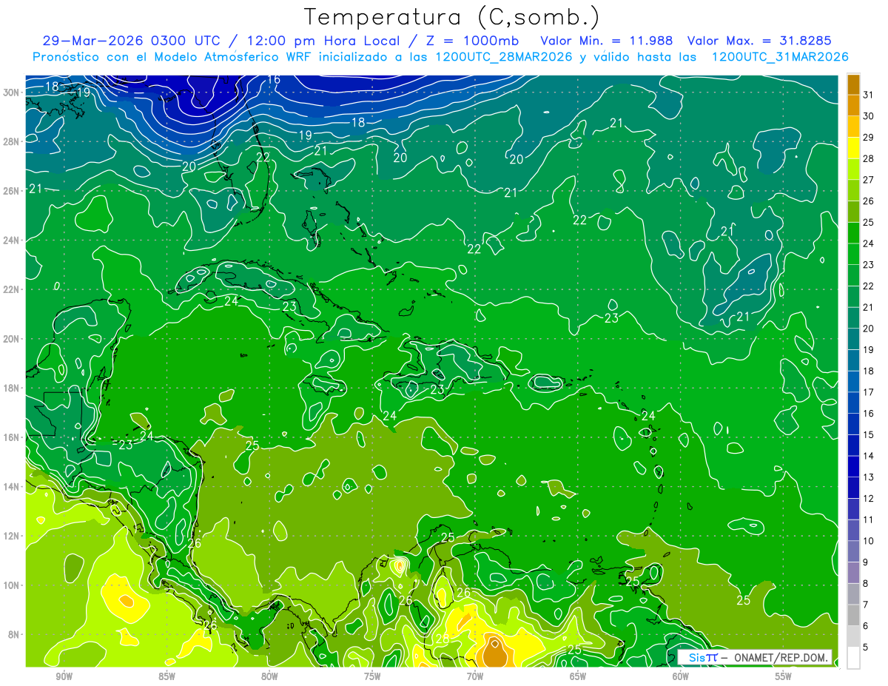Image resolution: width=888 pixels, height=686 pixels.
Task: Click the dark blue 13 degree legend swatch
Action: pos(853,467)
